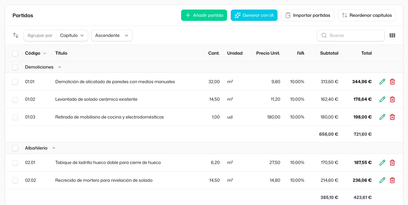Click the quantity 32,00 in row 01.01
This screenshot has width=408, height=205.
[x=214, y=82]
